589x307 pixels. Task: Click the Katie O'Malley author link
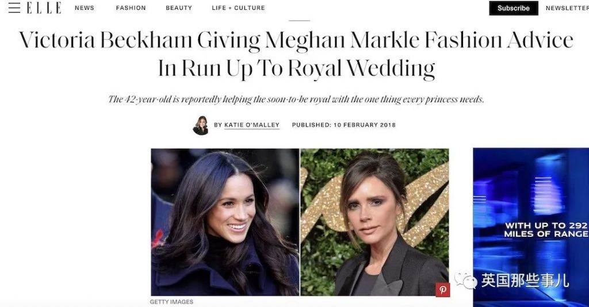coord(251,125)
